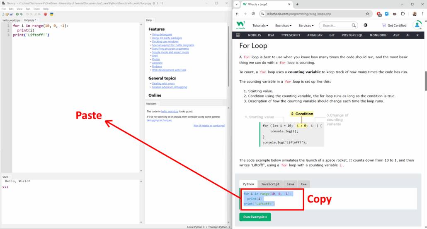Click the New file icon in Thonny toolbar
Screen dimensions: 427x229
coord(3,14)
